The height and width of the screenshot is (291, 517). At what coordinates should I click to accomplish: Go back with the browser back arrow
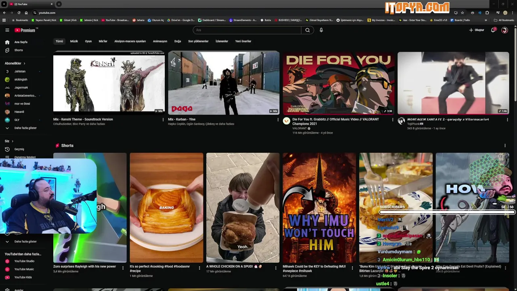[4, 13]
